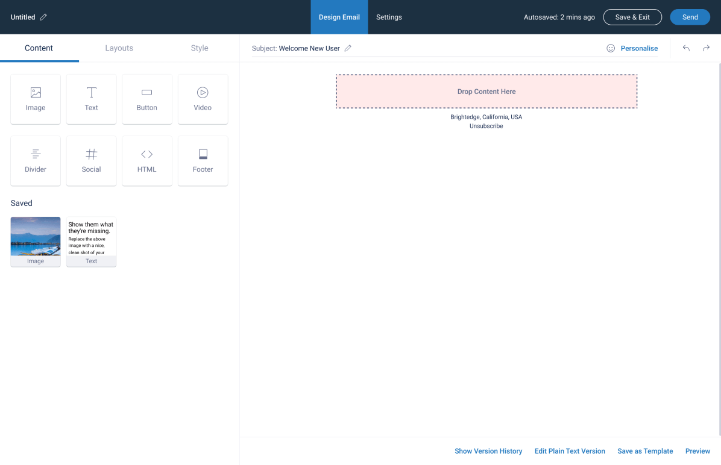Open the Settings tab
This screenshot has width=721, height=465.
pyautogui.click(x=389, y=17)
